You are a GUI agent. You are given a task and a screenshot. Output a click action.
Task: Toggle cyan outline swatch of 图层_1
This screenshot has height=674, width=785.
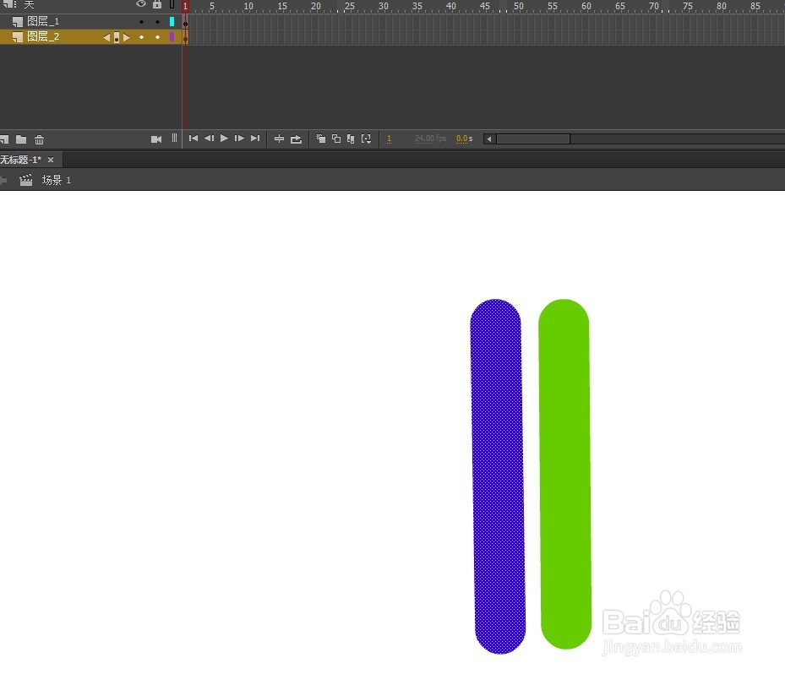click(x=172, y=21)
